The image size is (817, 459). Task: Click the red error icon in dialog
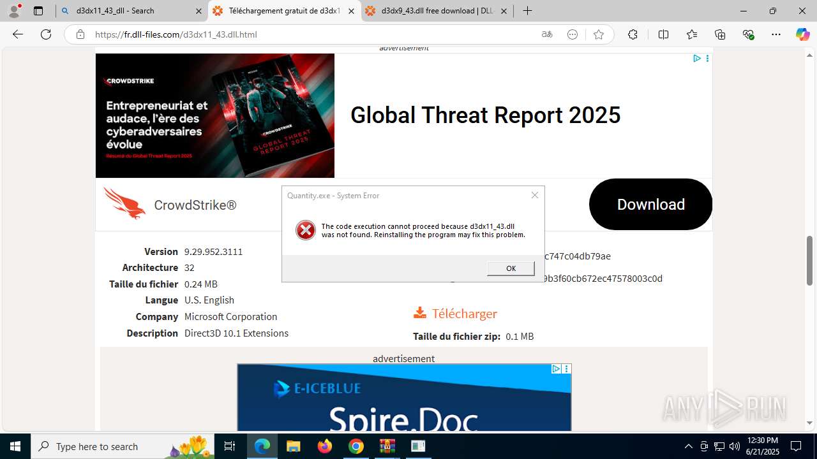click(306, 230)
